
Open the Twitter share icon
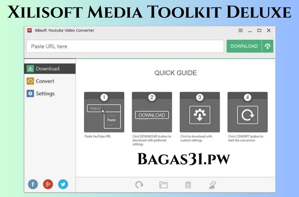click(63, 184)
